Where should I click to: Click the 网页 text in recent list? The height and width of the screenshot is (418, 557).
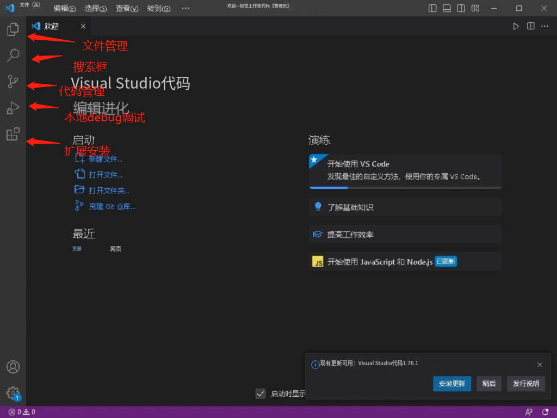(x=115, y=249)
